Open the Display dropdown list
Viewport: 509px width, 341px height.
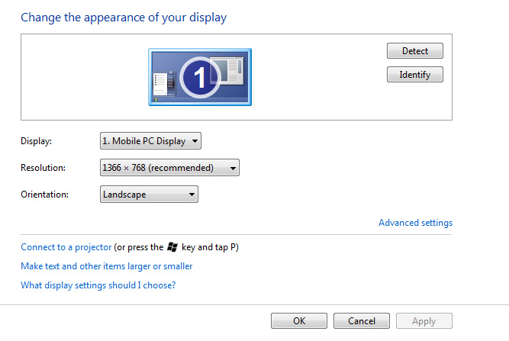pos(150,140)
